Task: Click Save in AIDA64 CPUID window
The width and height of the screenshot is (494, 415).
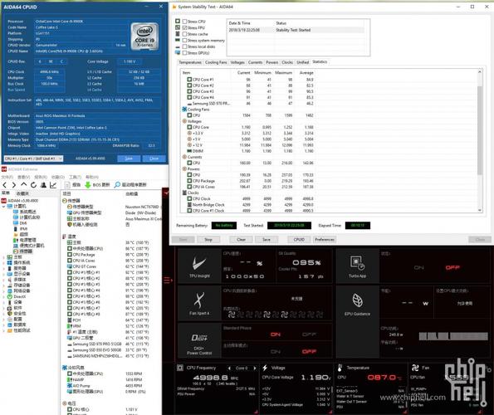Action: pos(129,159)
